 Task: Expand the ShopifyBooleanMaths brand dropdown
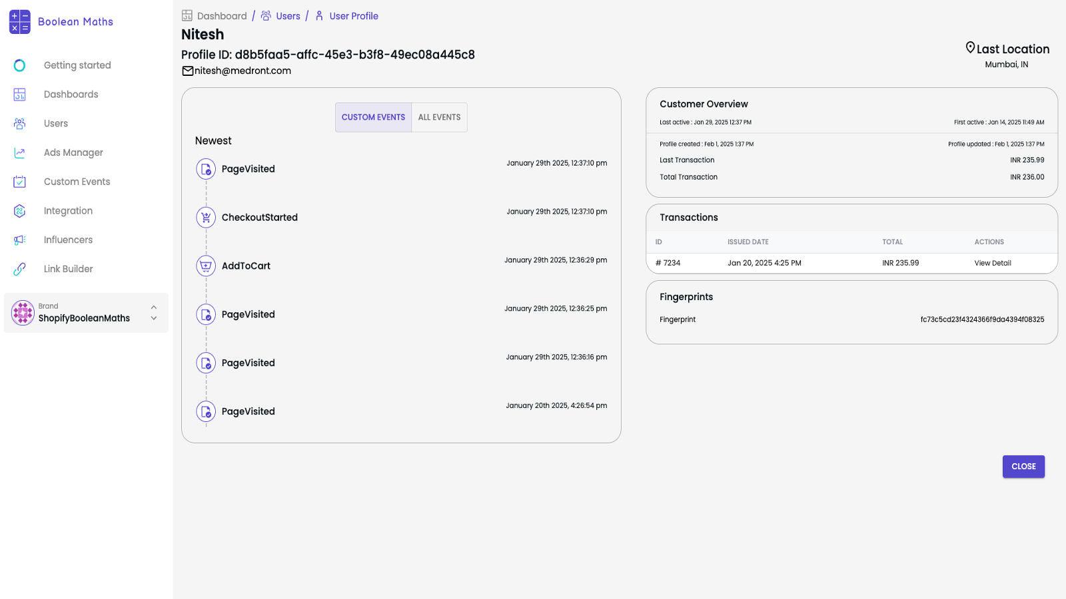point(153,318)
